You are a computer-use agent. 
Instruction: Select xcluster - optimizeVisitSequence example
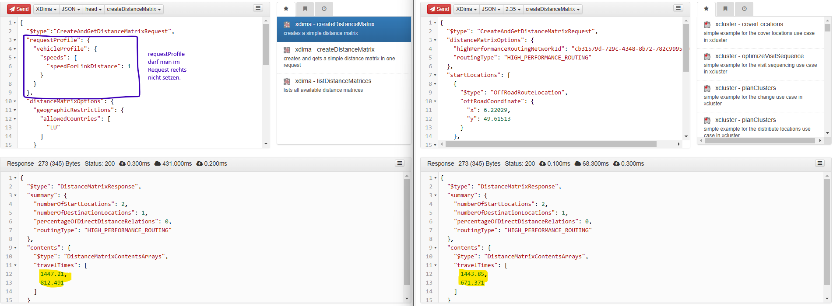pos(759,56)
